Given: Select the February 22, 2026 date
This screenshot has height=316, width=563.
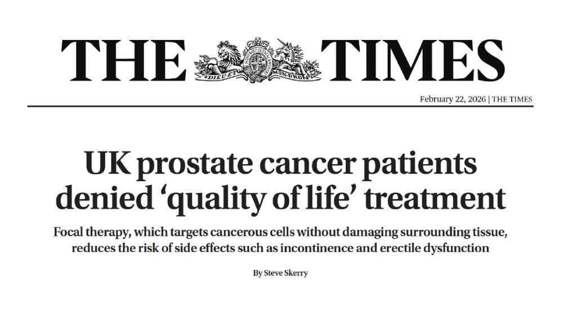Looking at the screenshot, I should [453, 100].
